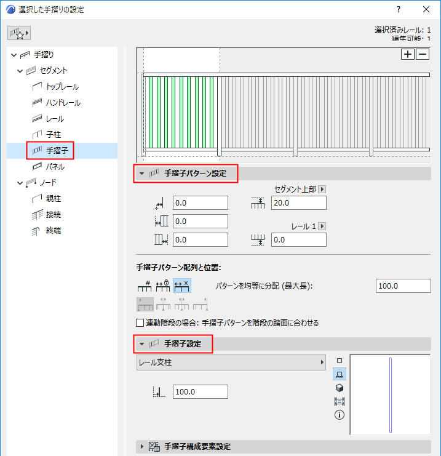The image size is (441, 456).
Task: Choose fixed-length pattern distribution (lock icon)
Action: [163, 286]
